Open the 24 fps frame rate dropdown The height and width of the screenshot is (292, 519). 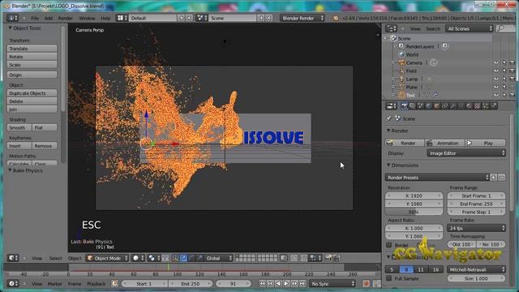coord(476,228)
